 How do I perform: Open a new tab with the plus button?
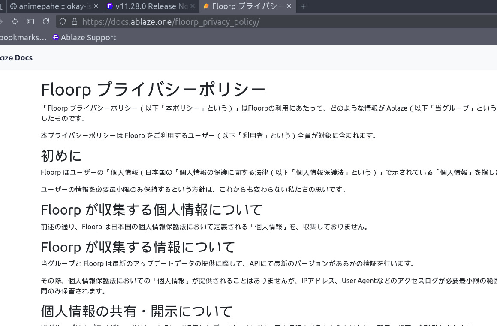[303, 6]
